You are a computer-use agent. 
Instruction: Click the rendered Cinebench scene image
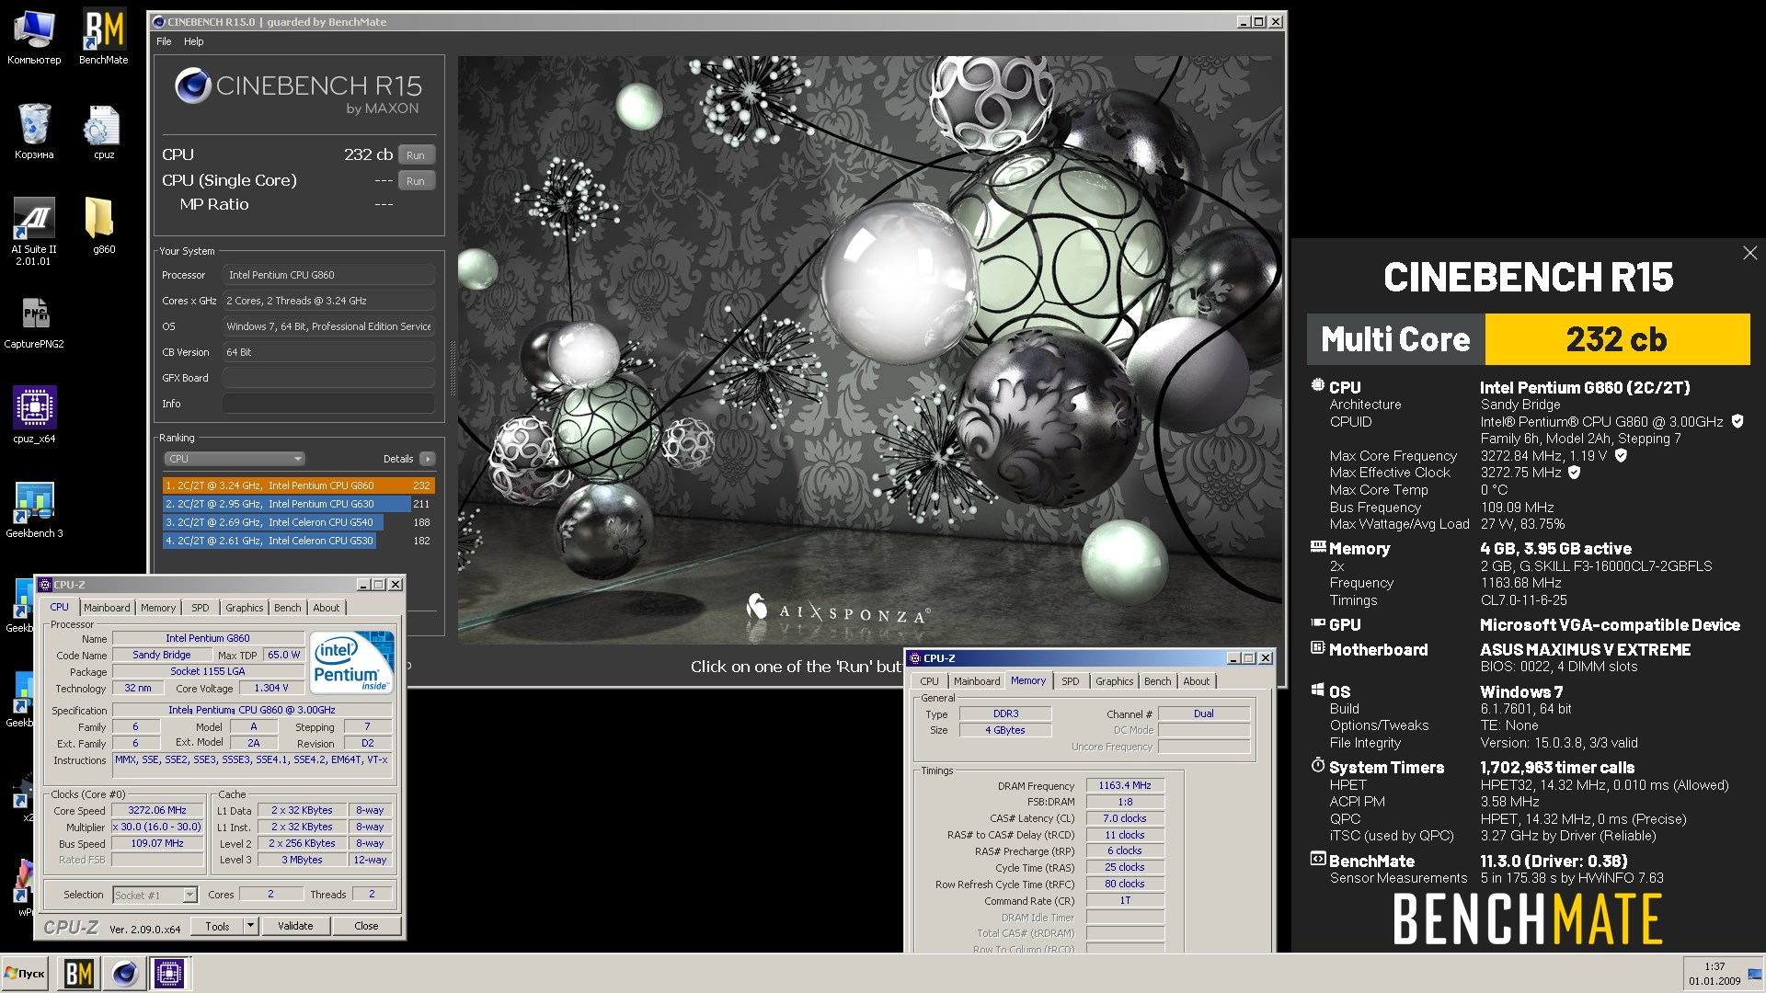point(869,349)
